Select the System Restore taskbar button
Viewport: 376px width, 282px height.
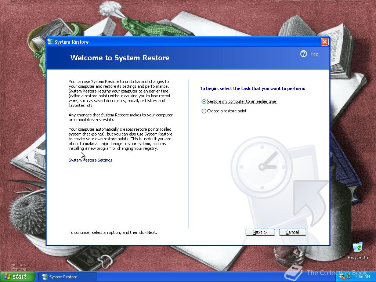click(x=68, y=277)
